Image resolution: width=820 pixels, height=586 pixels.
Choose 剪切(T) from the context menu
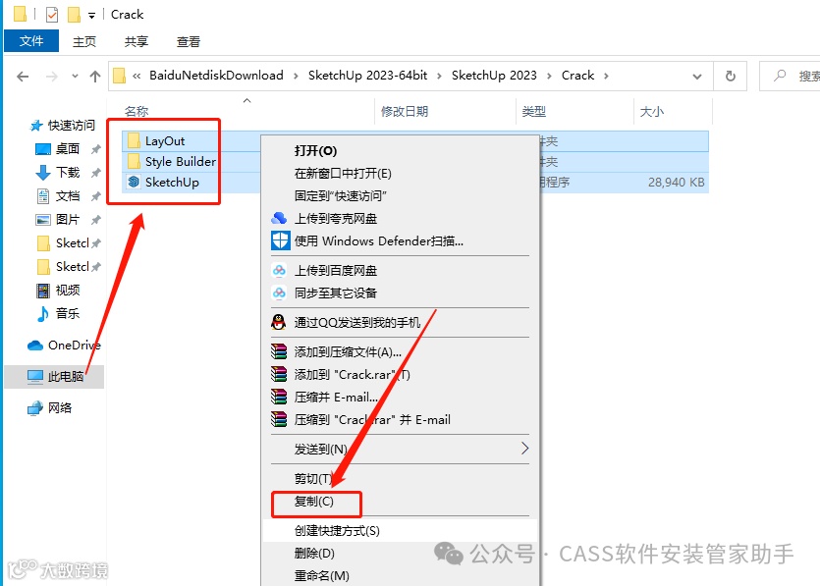coord(401,478)
